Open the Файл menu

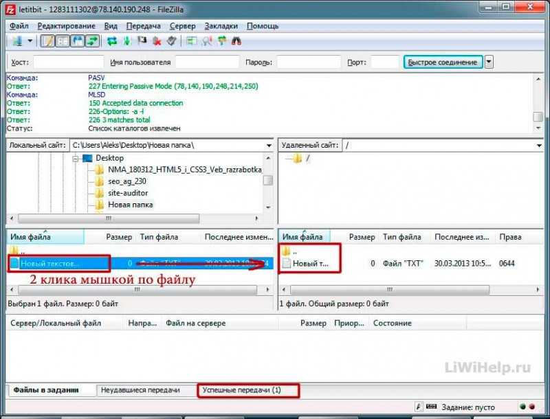(x=19, y=26)
